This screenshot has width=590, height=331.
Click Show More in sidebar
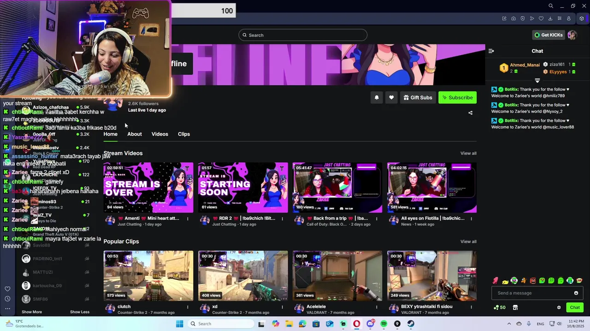click(x=32, y=312)
